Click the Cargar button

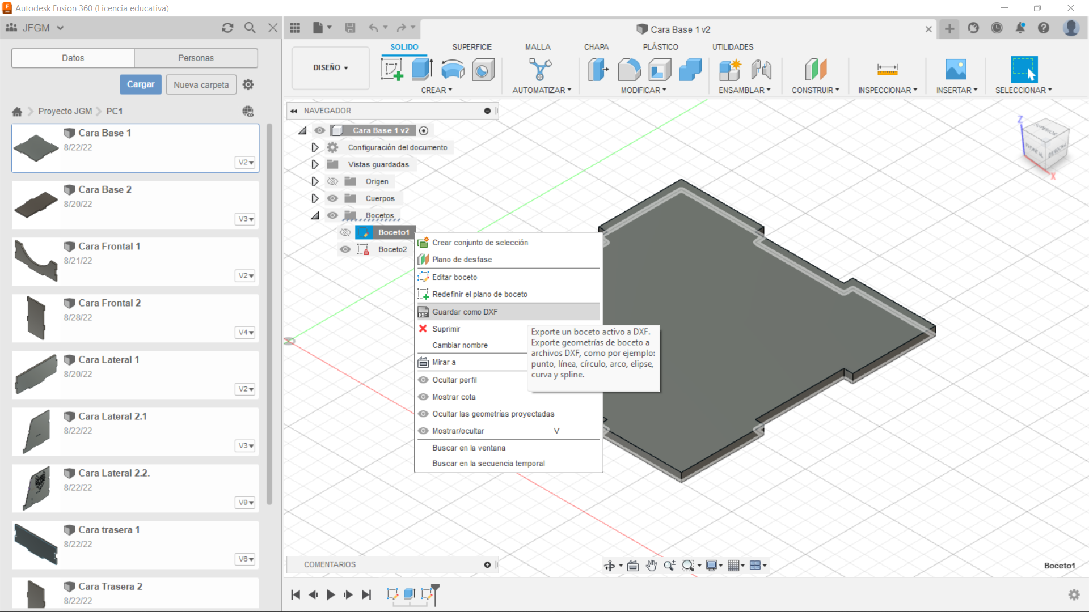pyautogui.click(x=141, y=84)
